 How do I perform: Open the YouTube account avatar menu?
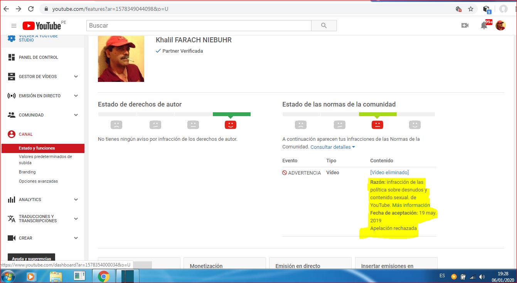pos(500,26)
